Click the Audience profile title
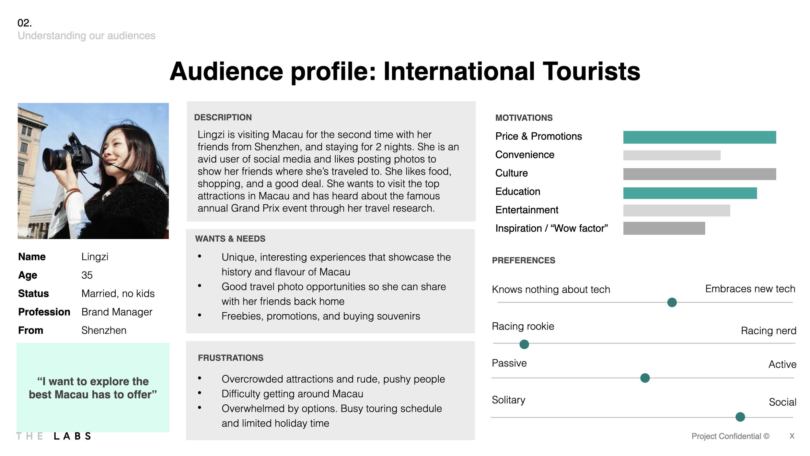This screenshot has width=810, height=456. (x=405, y=71)
